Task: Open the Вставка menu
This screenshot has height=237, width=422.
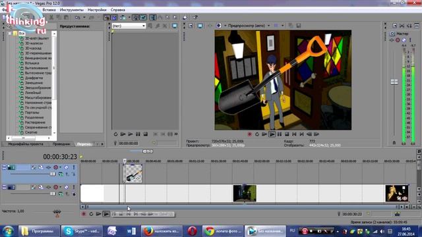Action: pos(49,10)
